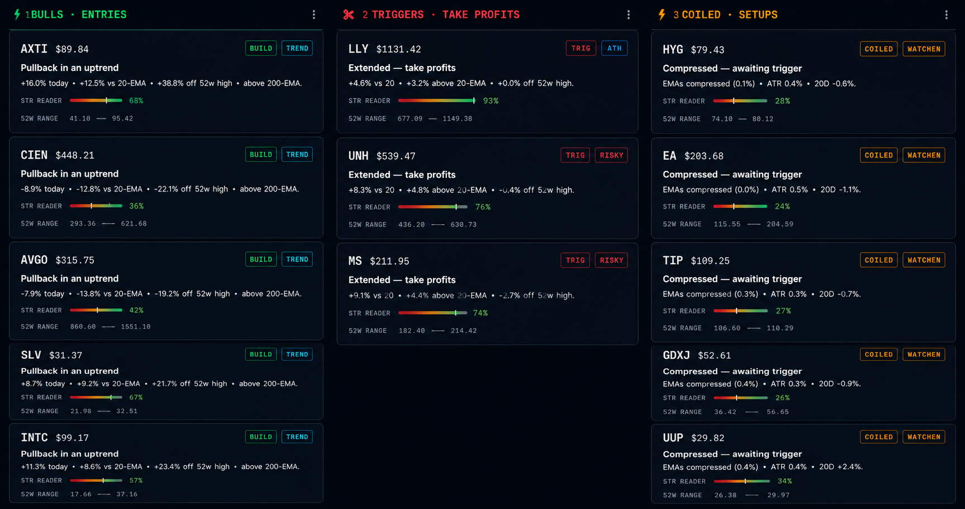Viewport: 965px width, 509px height.
Task: Open the SLV ticker symbol
Action: click(x=31, y=355)
